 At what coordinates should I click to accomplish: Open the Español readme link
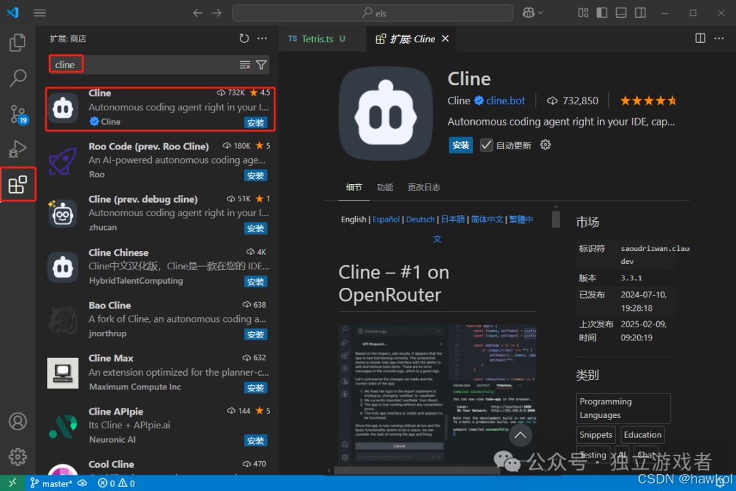click(x=386, y=220)
